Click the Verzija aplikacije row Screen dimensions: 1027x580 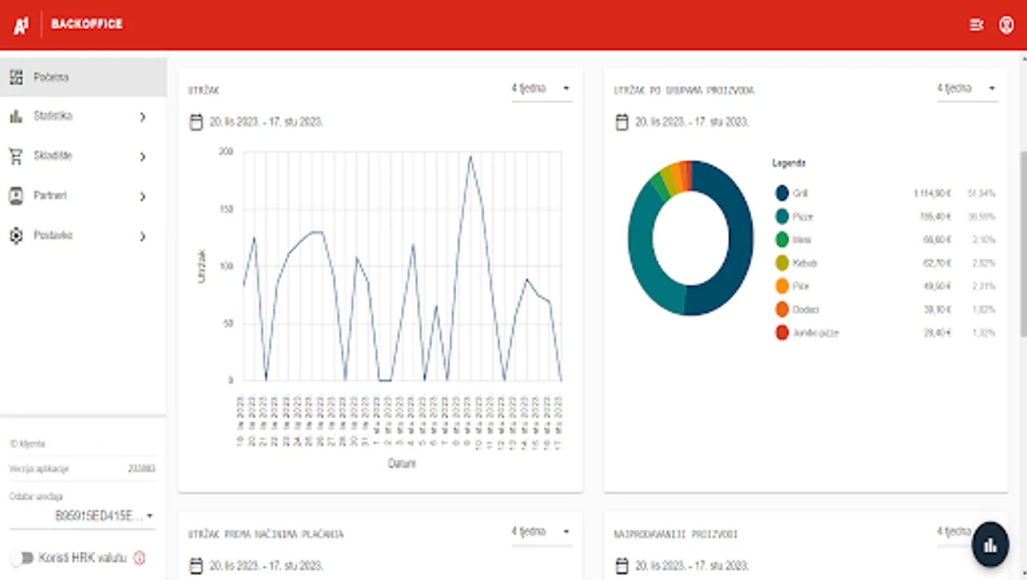pos(82,469)
